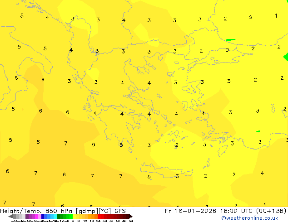Click the dark maroon right arrow of the color scale
The height and width of the screenshot is (222, 288).
[131, 216]
